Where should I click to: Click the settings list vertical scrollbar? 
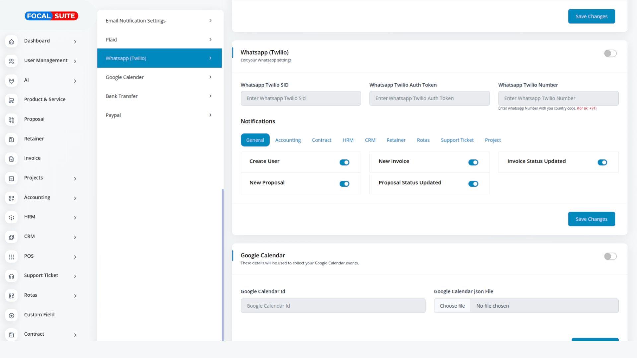pos(223,265)
